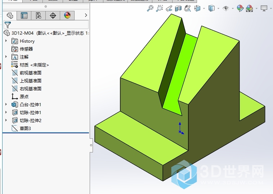Click the 材质 <未指定> item
This screenshot has width=273, height=194.
[34, 65]
